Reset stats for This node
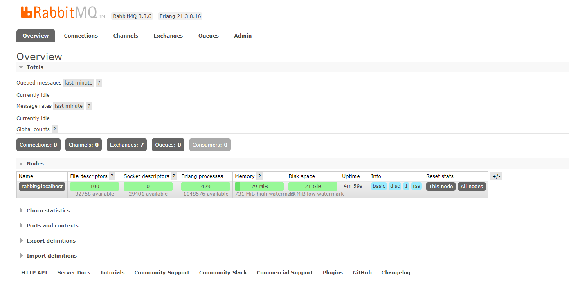 coord(441,186)
